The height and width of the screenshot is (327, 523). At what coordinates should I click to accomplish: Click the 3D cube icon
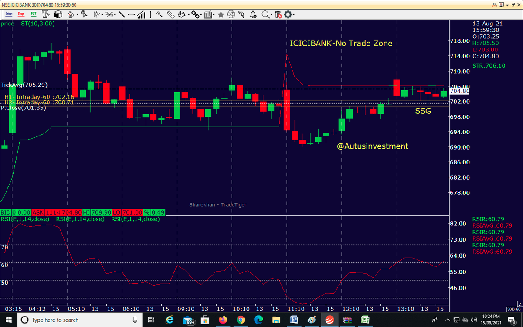[58, 14]
